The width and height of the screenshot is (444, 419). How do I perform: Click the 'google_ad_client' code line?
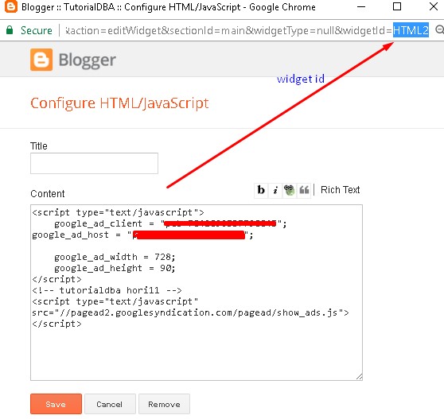tap(170, 223)
